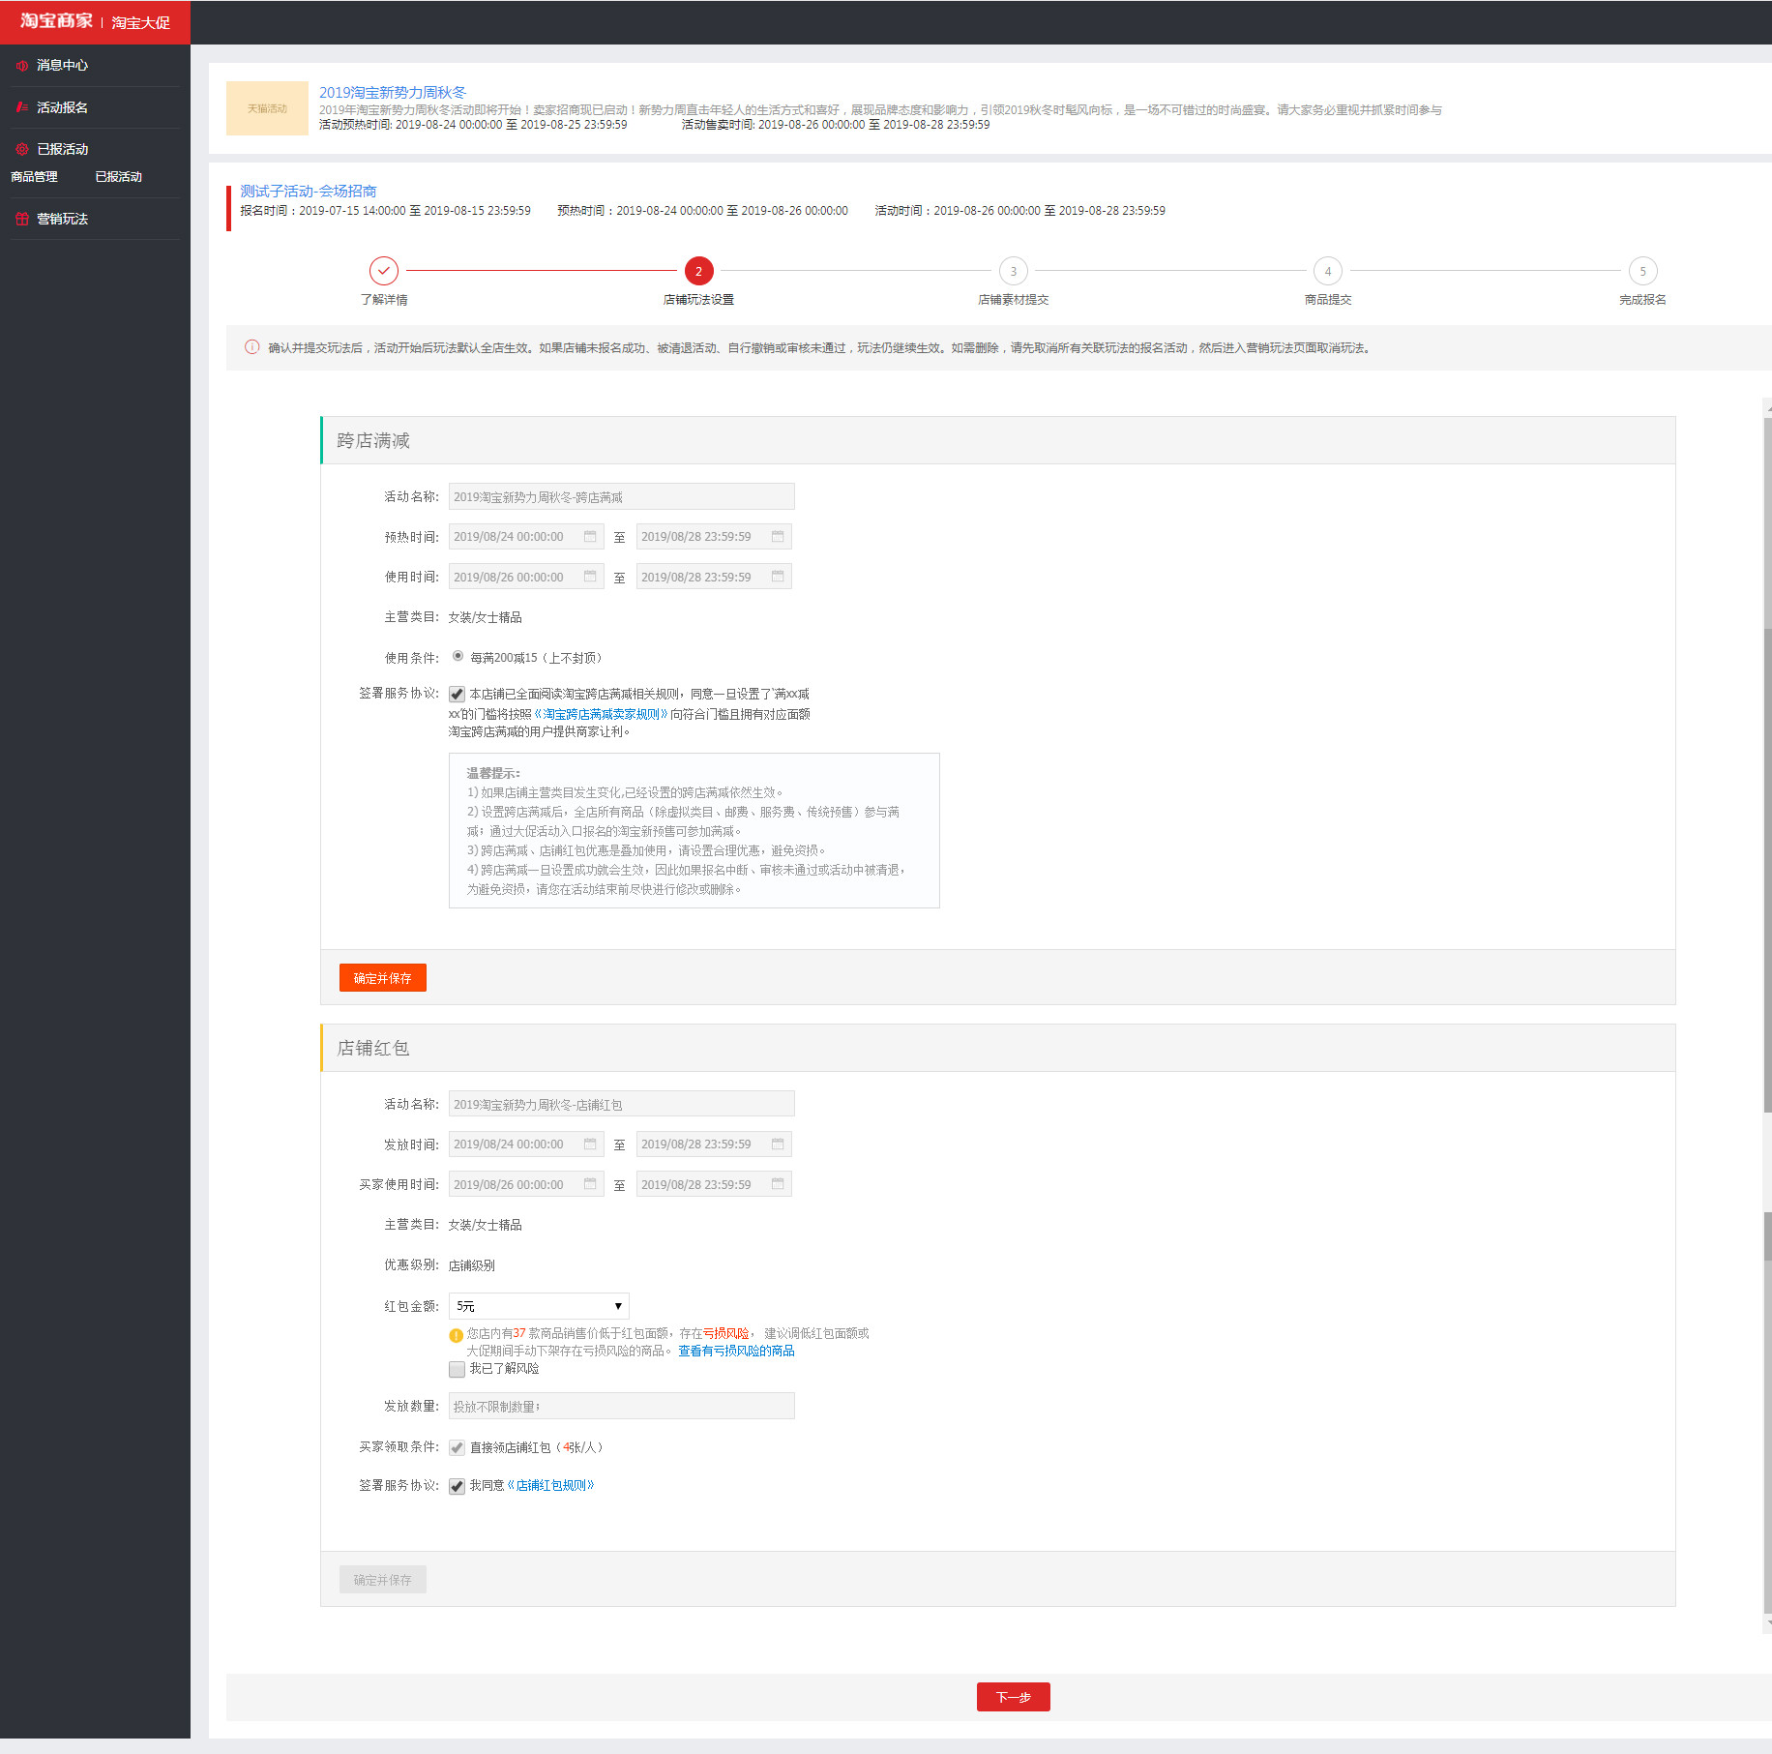Image resolution: width=1772 pixels, height=1754 pixels.
Task: Check the 我已了解风险 checkbox
Action: tap(457, 1369)
